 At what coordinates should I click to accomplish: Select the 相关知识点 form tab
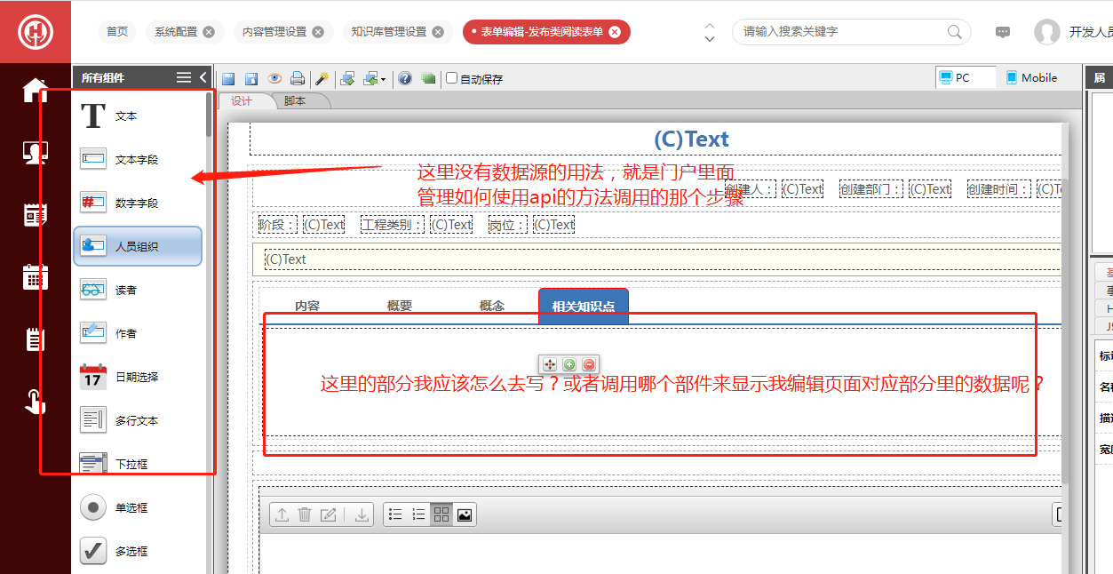pos(584,307)
